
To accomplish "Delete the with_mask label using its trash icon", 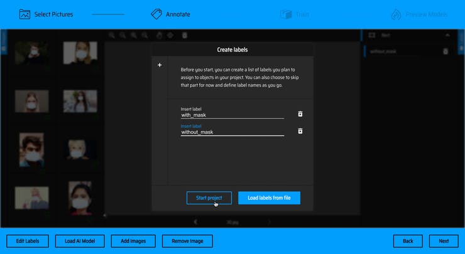I will (300, 114).
